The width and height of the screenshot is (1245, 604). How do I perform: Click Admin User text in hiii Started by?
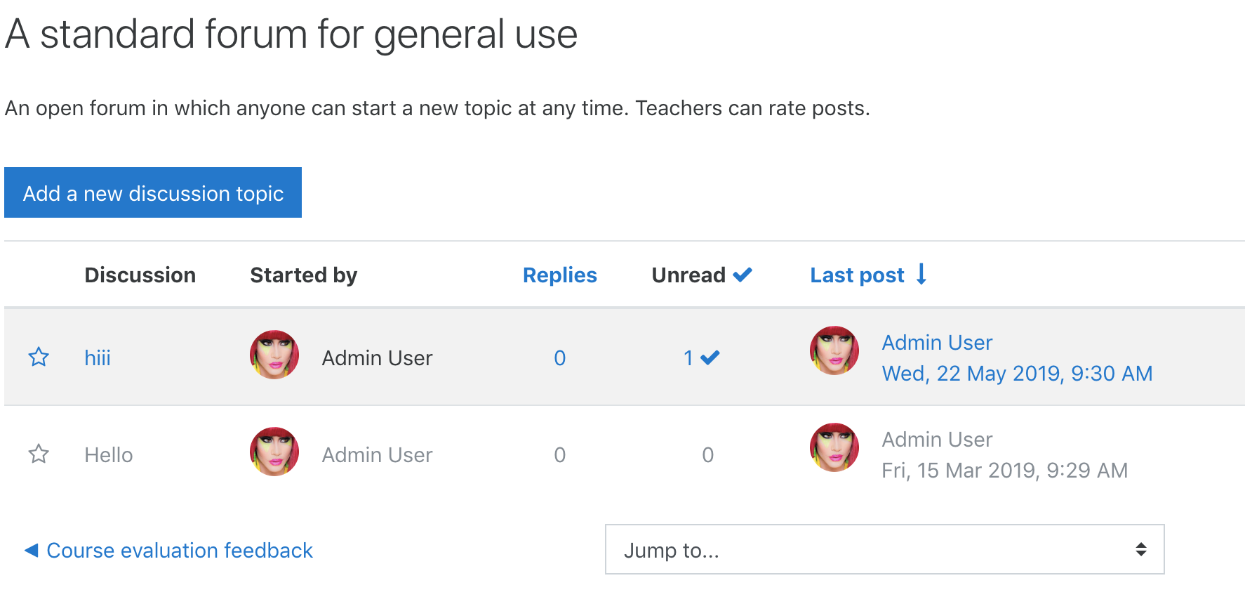coord(377,358)
